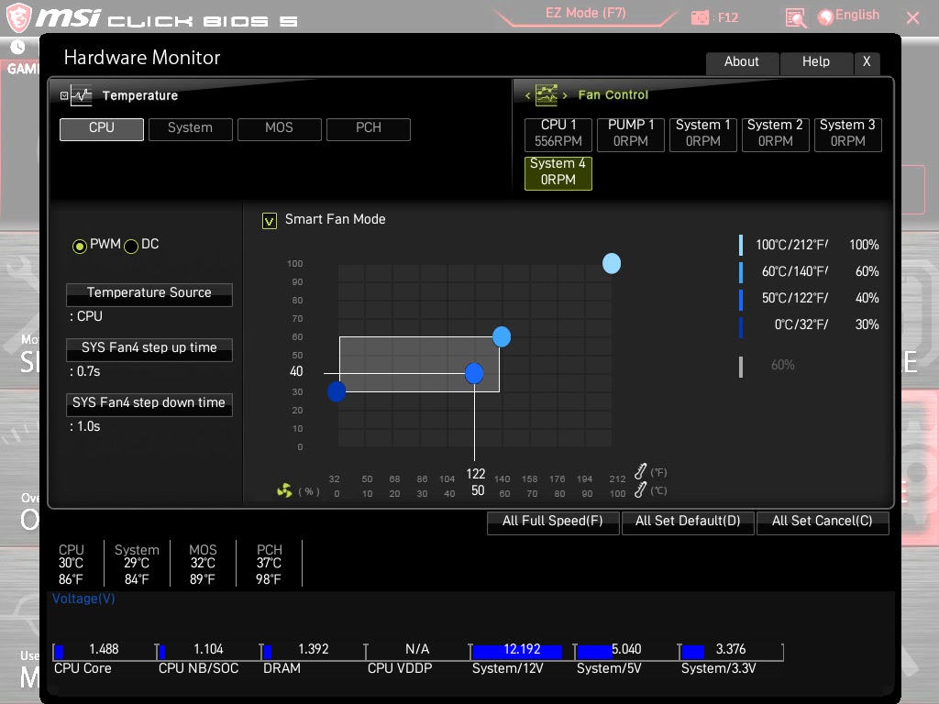Click the System/3.3V 3.376 voltage bar
The height and width of the screenshot is (704, 939).
[x=731, y=651]
